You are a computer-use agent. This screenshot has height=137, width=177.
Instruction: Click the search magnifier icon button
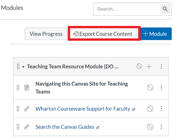point(165,9)
